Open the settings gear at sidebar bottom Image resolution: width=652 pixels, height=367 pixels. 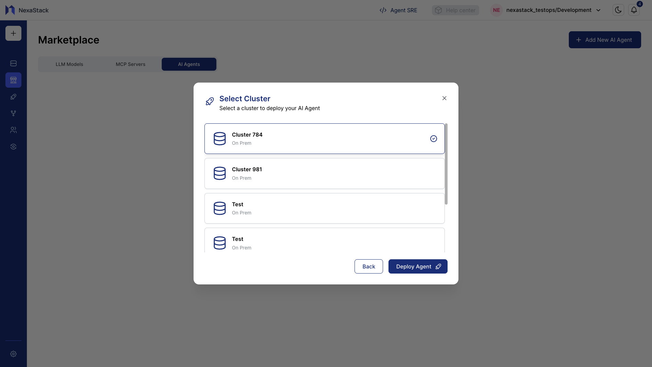[13, 354]
